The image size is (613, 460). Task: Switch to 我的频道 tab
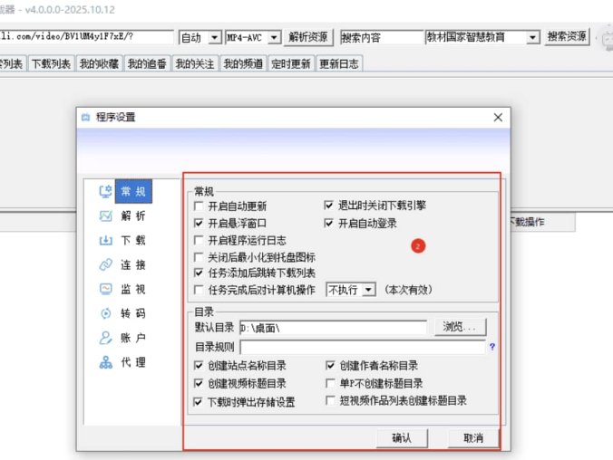click(243, 63)
